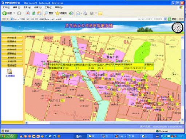Refresh the page using the green arrows icon
This screenshot has width=186, height=139.
(33, 13)
